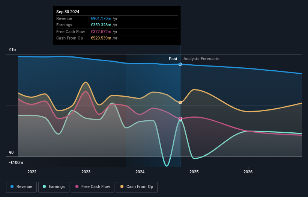Screen dimensions: 308x197
Task: Click the Sep 30 2024 tooltip date
Action: [68, 12]
